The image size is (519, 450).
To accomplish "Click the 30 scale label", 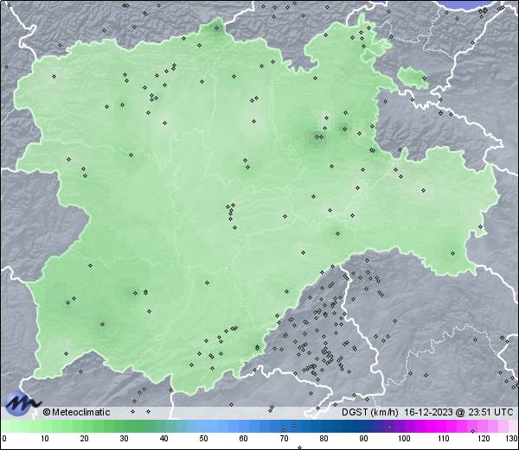I will [x=124, y=439].
